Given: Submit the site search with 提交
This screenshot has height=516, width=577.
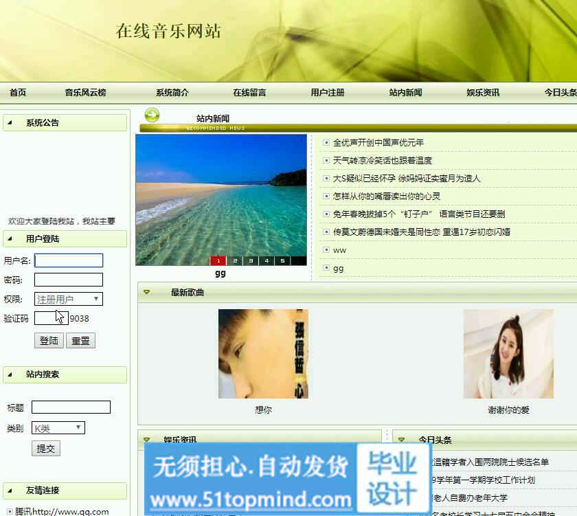Looking at the screenshot, I should (45, 448).
